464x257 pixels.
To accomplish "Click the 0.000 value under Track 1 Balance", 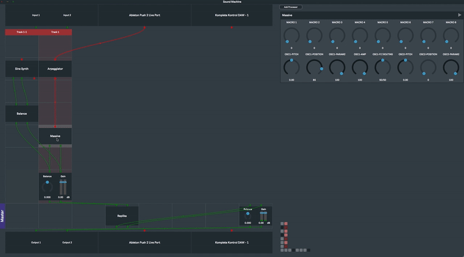I will 48,197.
